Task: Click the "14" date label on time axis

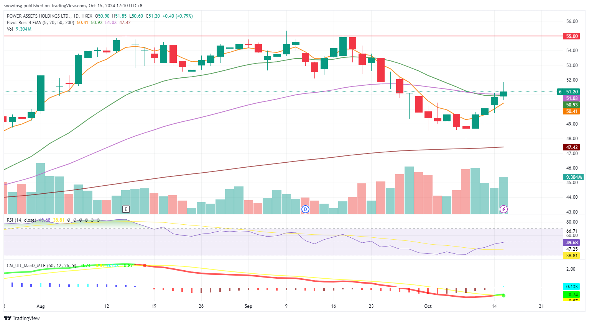Action: tap(494, 306)
